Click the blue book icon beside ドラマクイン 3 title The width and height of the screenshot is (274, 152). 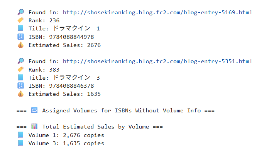pos(20,77)
